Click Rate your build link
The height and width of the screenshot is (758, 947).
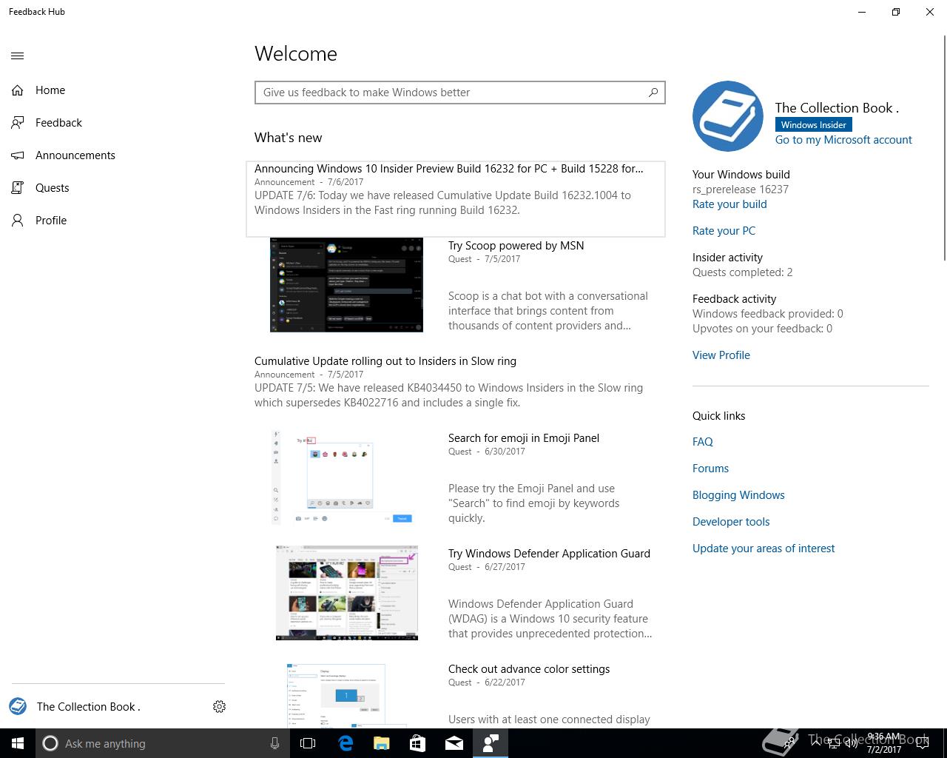coord(729,204)
